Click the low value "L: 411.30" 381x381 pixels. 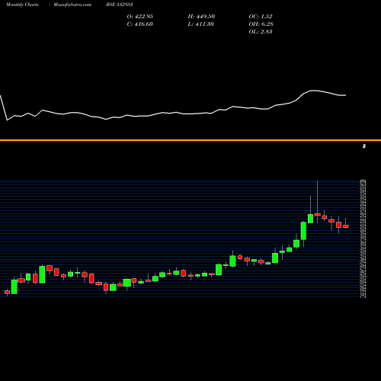click(201, 24)
